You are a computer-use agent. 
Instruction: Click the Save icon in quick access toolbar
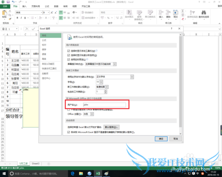8,2
